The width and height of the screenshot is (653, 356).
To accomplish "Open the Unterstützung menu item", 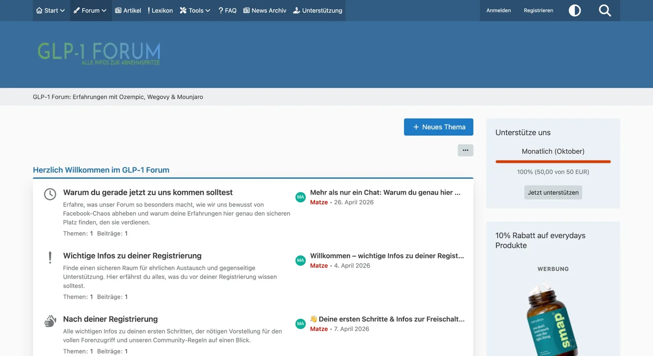I will [318, 10].
